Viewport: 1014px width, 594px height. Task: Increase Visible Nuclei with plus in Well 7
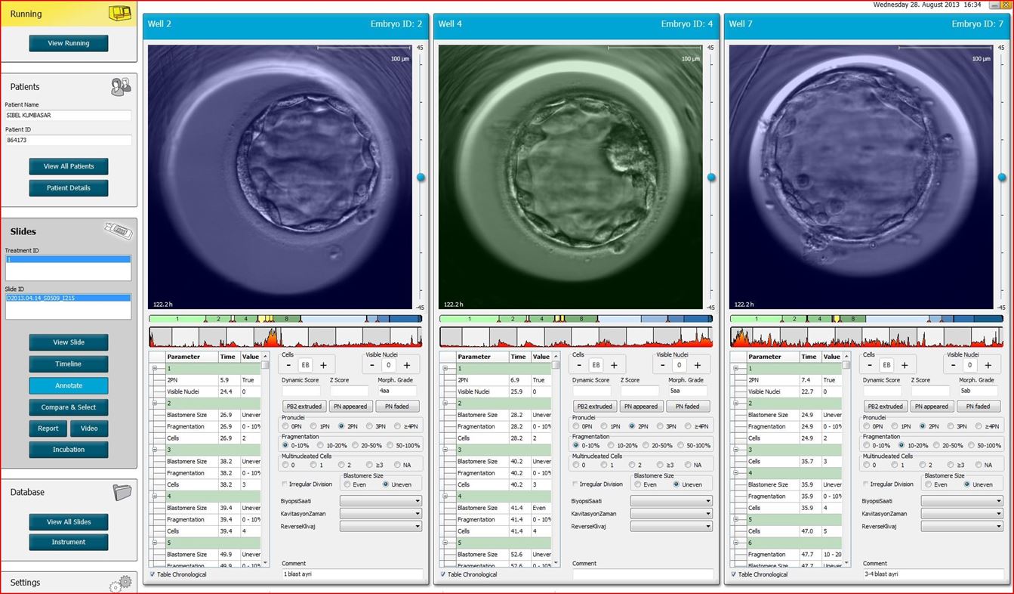click(x=988, y=365)
